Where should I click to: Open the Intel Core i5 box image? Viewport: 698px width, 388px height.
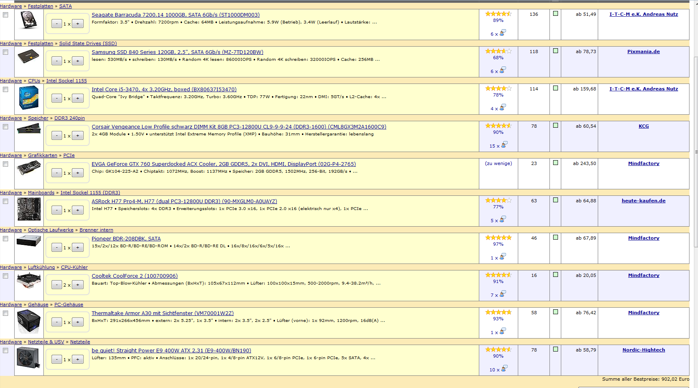click(29, 98)
